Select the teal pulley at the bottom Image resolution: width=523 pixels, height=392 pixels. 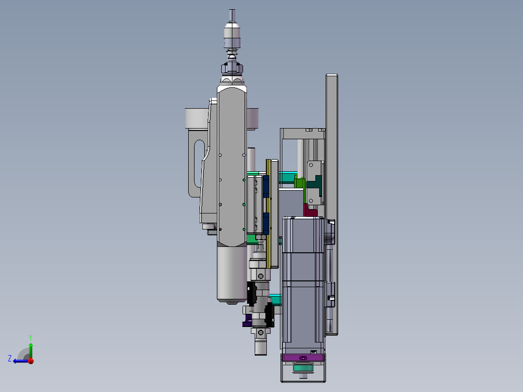pyautogui.click(x=303, y=368)
